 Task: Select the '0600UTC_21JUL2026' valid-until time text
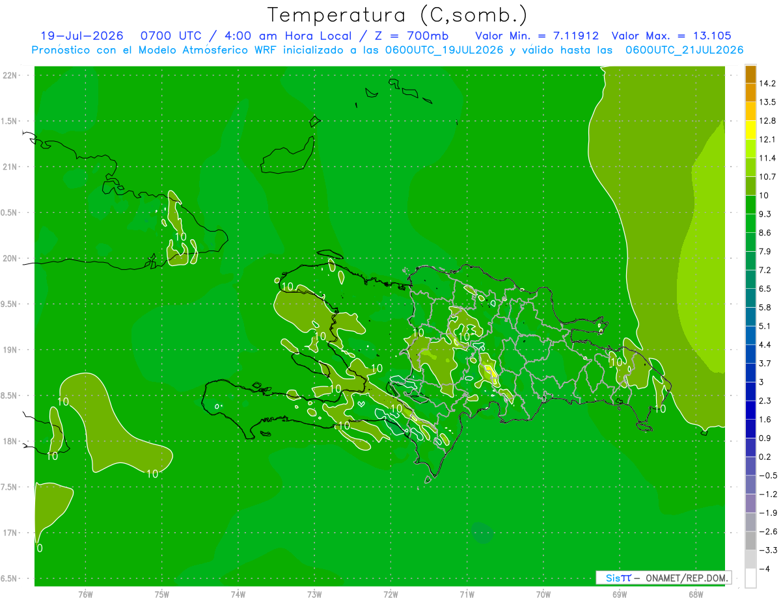[685, 50]
